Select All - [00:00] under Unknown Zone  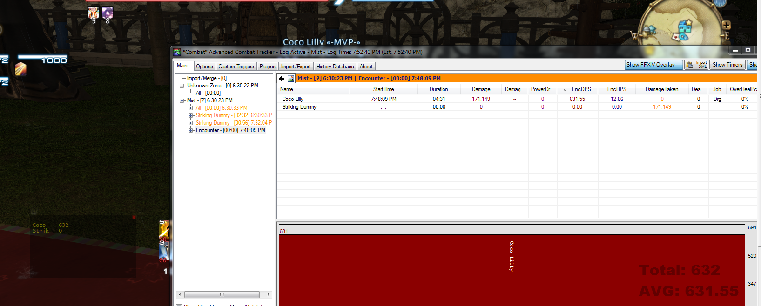[208, 93]
